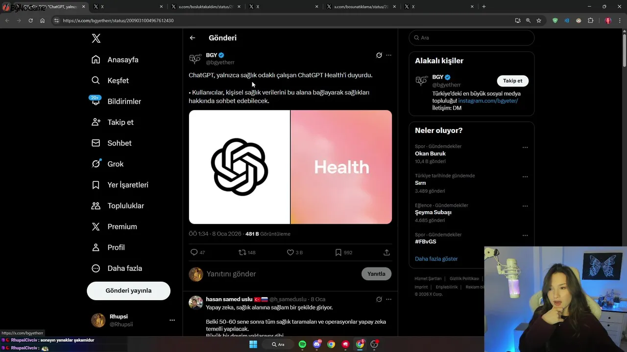Open Grok from sidebar
The height and width of the screenshot is (352, 627).
[x=108, y=164]
